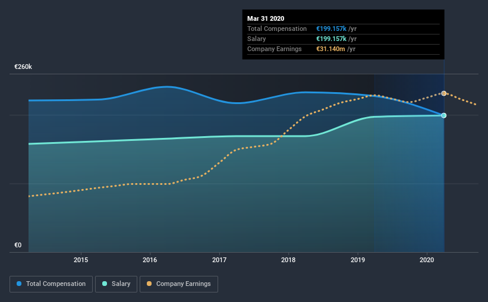The image size is (488, 302).
Task: Click the Total Compensation €199.157k tooltip value
Action: (x=331, y=29)
